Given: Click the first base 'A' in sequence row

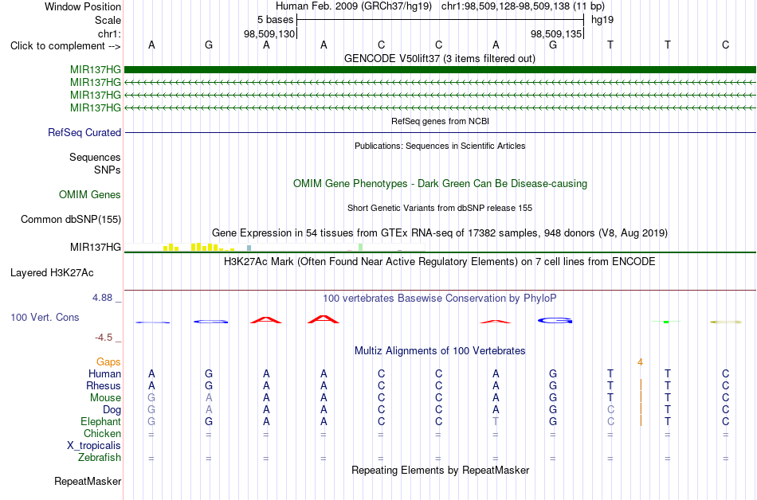Looking at the screenshot, I should pyautogui.click(x=151, y=45).
